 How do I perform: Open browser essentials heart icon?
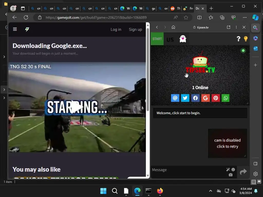click(x=233, y=17)
